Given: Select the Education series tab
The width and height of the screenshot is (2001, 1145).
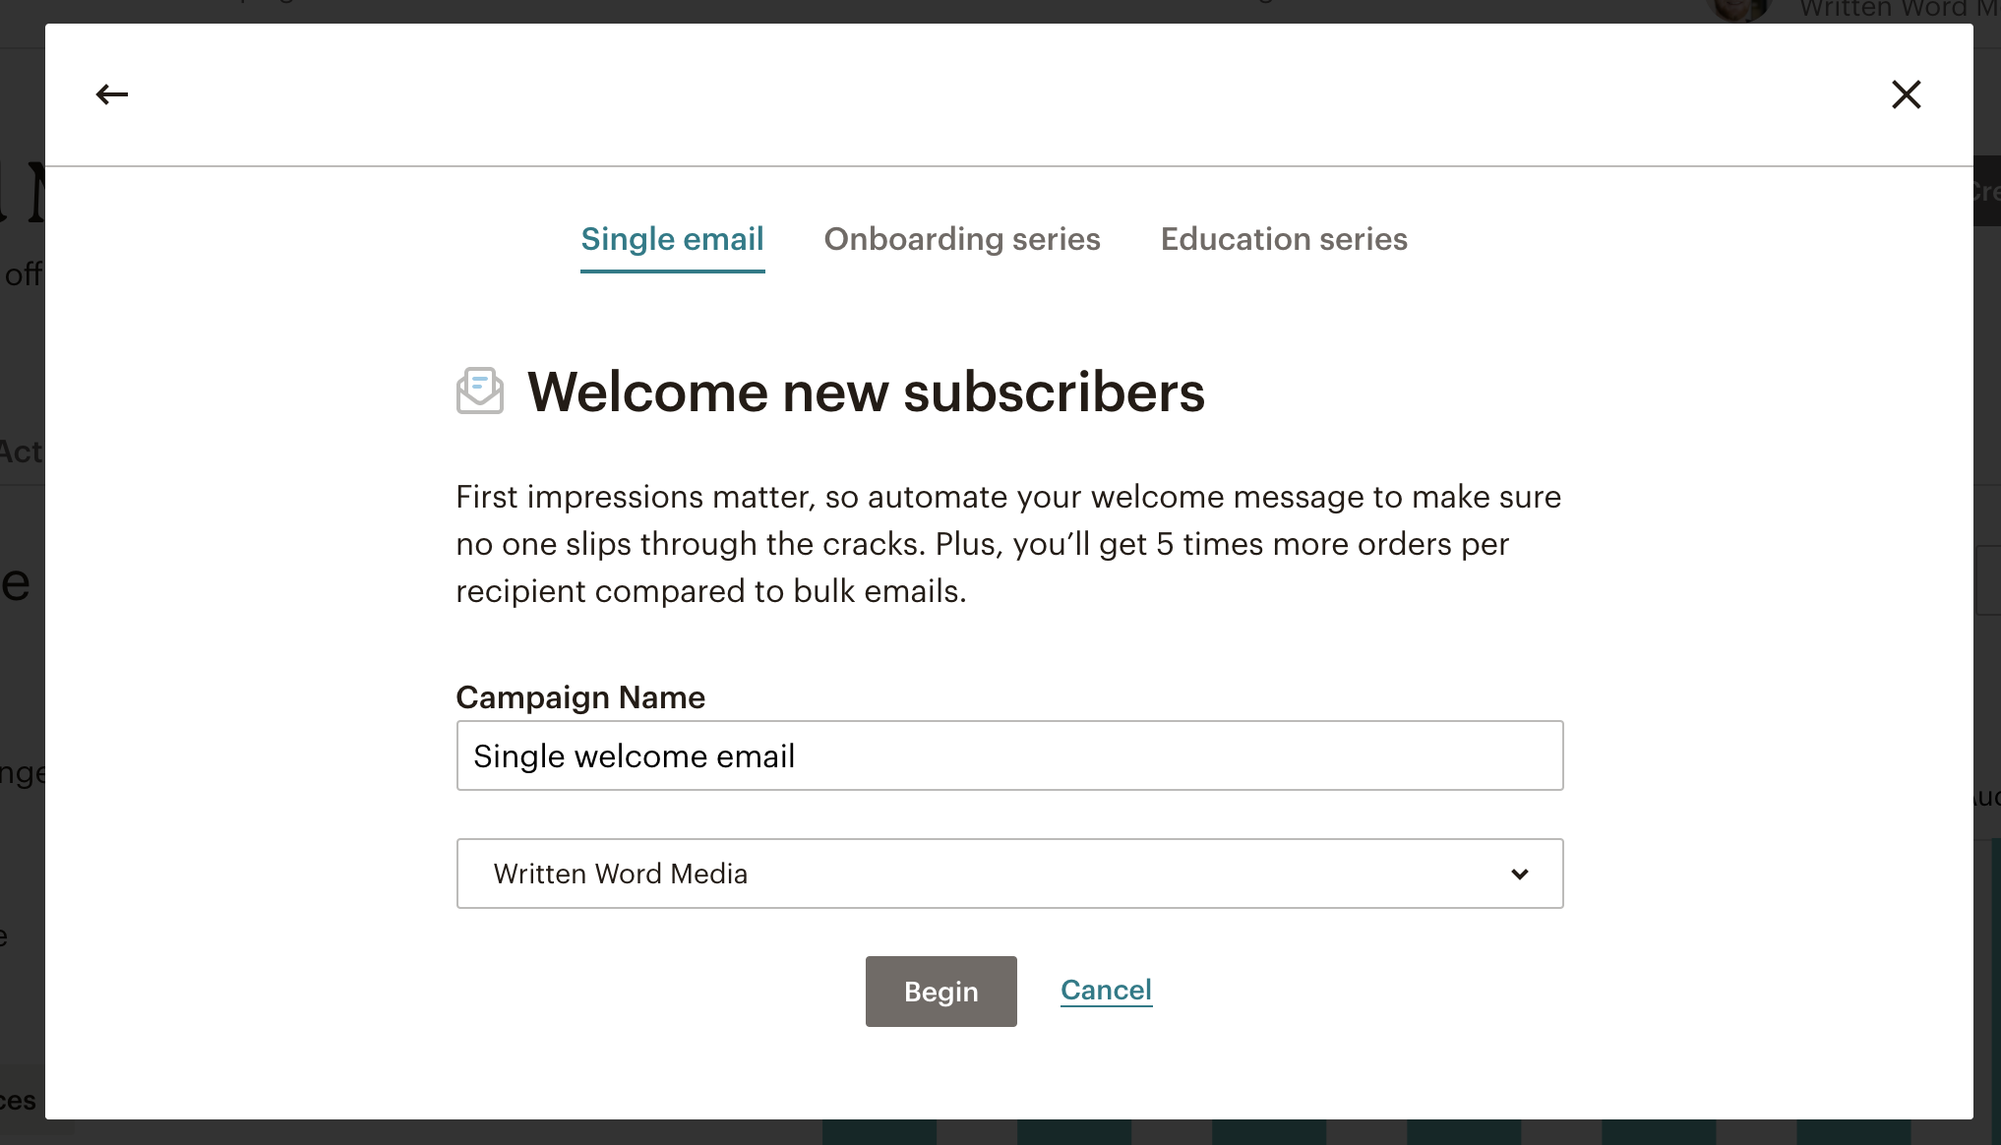Looking at the screenshot, I should (1284, 240).
